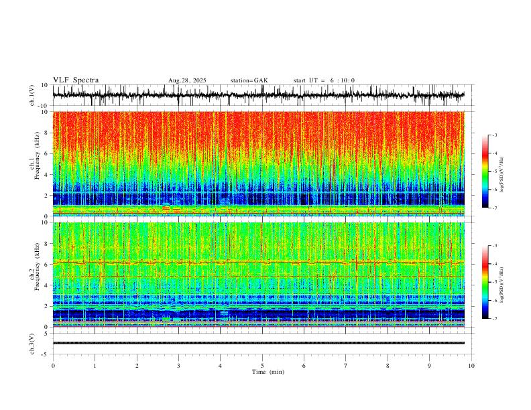Click the "-7" label on ch.2 color scale
The width and height of the screenshot is (531, 410).
[494, 319]
